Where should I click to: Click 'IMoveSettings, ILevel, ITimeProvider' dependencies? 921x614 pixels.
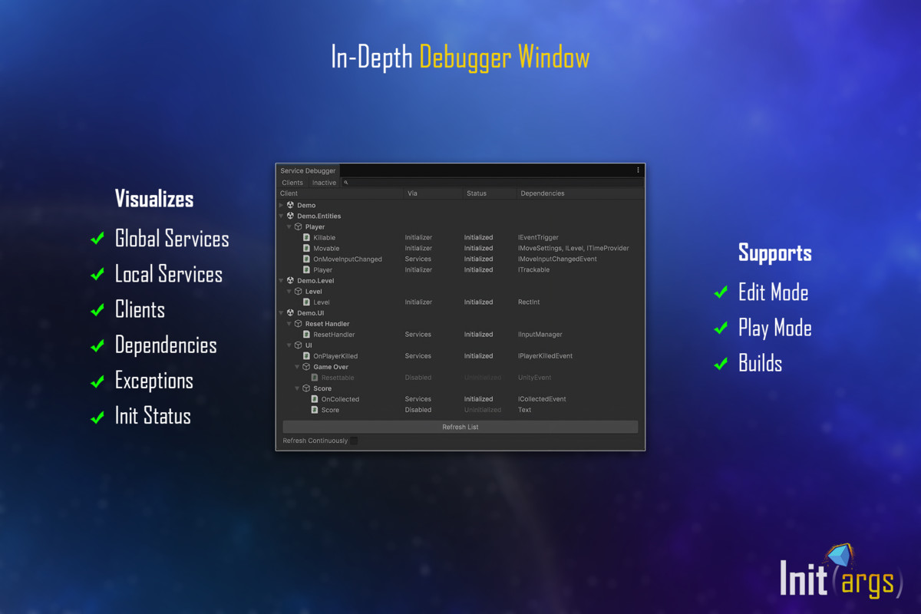573,248
